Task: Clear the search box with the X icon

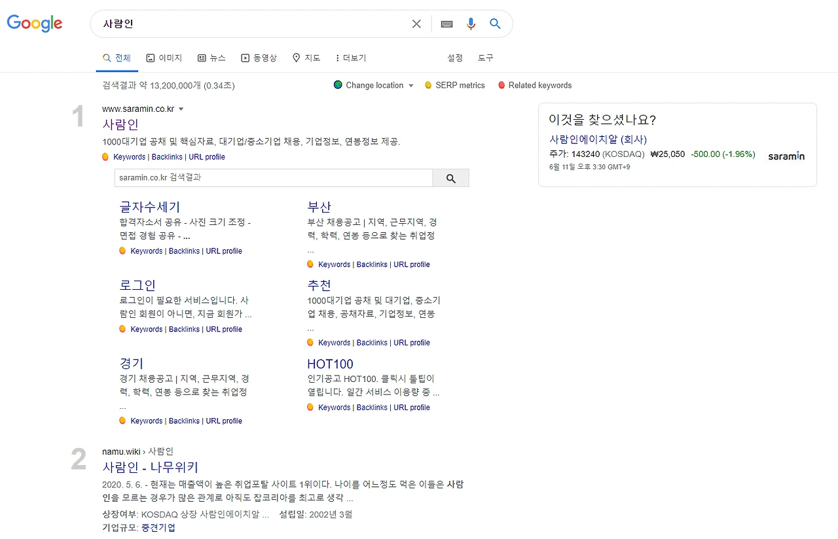Action: coord(416,24)
